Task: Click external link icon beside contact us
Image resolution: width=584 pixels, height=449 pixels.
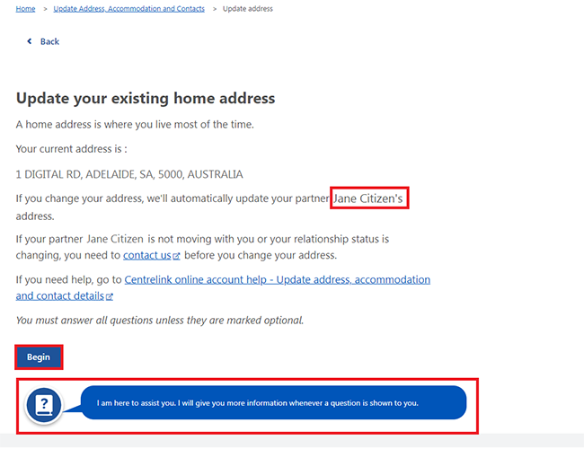Action: point(176,256)
